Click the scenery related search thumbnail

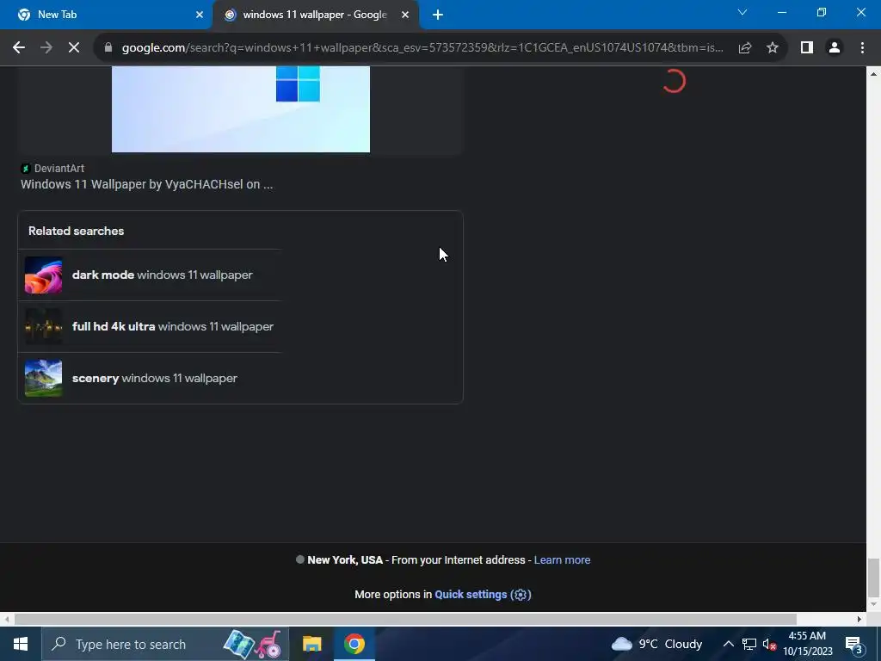click(x=43, y=379)
